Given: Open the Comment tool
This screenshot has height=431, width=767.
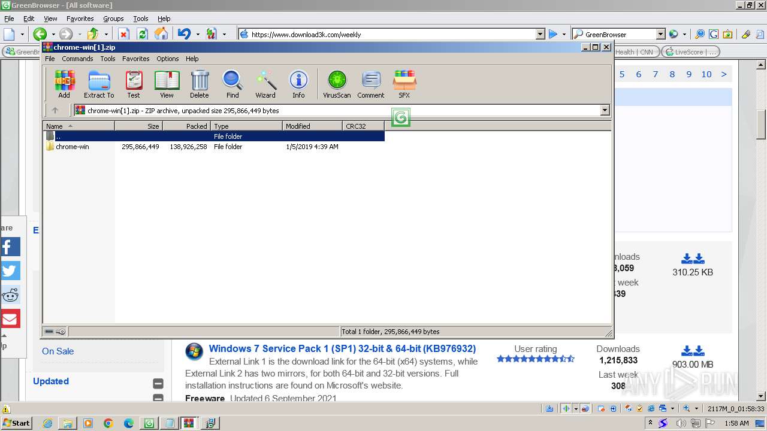Looking at the screenshot, I should 371,84.
